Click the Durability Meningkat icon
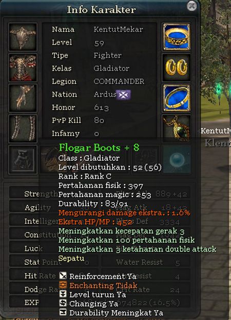Image resolution: width=231 pixels, height=320 pixels. (x=63, y=312)
